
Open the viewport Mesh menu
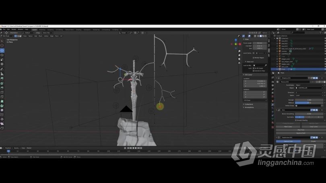point(41,36)
